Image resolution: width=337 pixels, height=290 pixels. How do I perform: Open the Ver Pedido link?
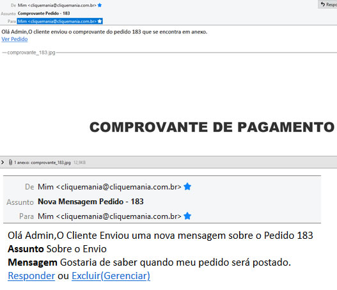(15, 39)
